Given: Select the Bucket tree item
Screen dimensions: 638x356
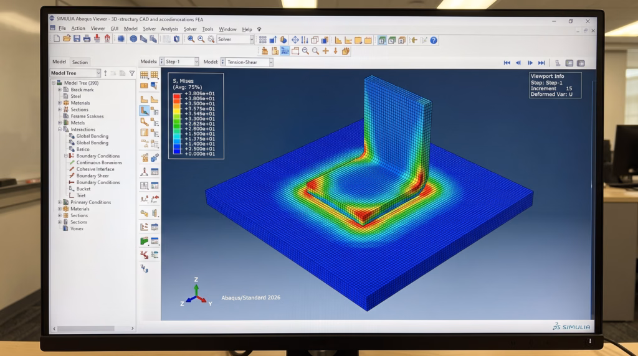Looking at the screenshot, I should (x=83, y=189).
